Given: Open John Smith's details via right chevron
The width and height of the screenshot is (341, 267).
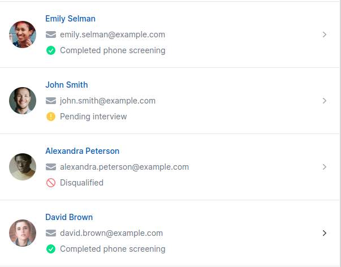Looking at the screenshot, I should click(325, 101).
